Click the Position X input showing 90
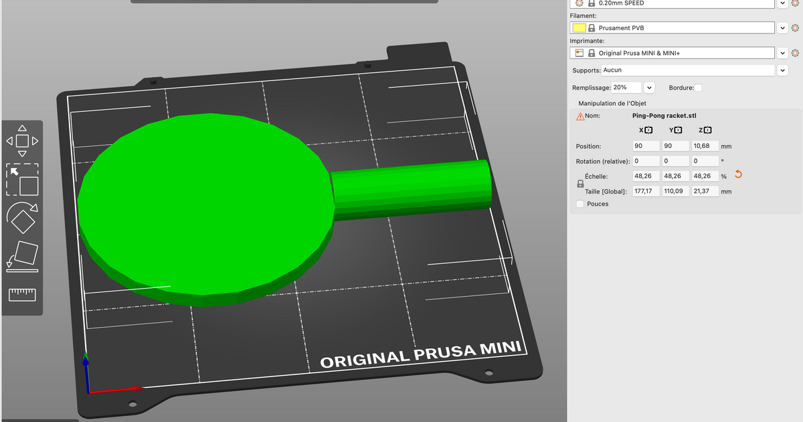803x422 pixels. (x=645, y=145)
